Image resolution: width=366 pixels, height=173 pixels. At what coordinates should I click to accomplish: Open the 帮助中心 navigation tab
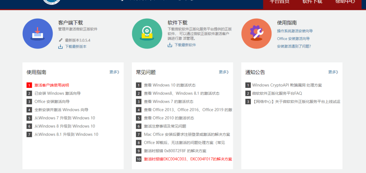pyautogui.click(x=345, y=2)
